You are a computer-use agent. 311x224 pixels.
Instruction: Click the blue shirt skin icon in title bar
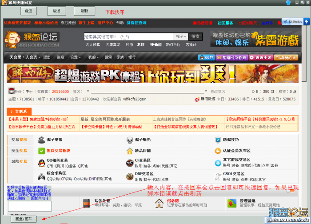pyautogui.click(x=288, y=2)
